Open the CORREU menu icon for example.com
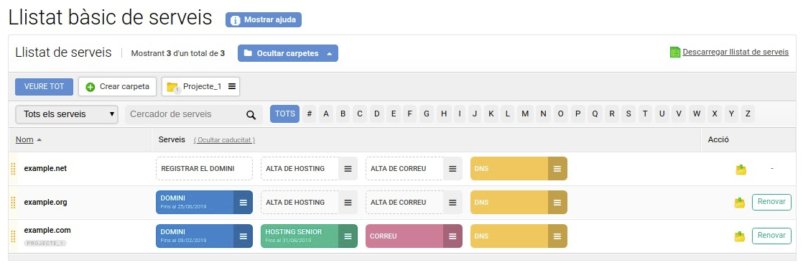 point(452,236)
